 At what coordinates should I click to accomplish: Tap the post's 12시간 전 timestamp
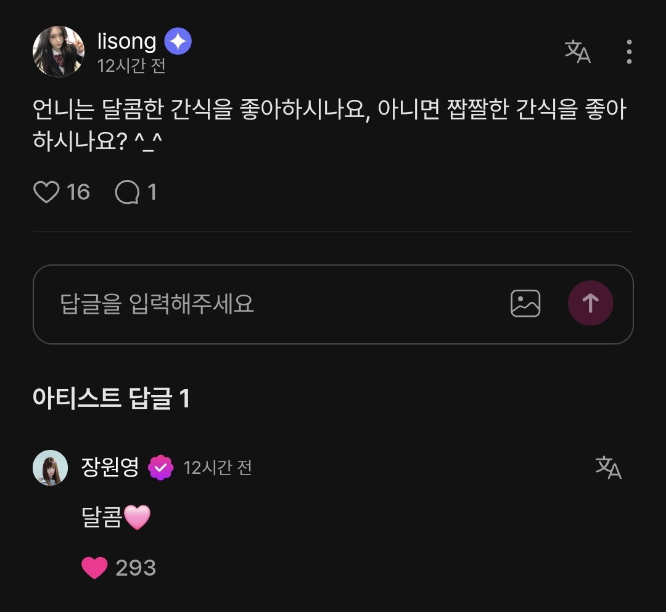click(x=131, y=66)
